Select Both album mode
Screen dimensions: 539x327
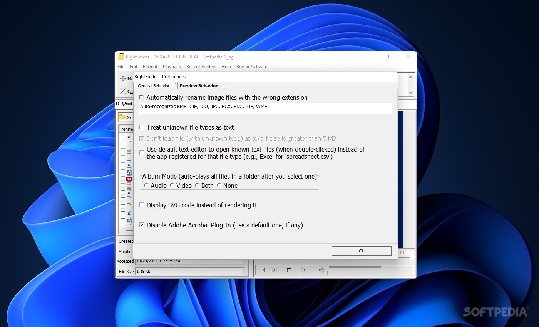click(197, 185)
